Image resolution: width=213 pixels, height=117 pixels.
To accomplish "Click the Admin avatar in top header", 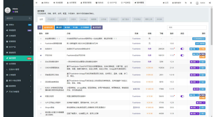I will (x=197, y=3).
